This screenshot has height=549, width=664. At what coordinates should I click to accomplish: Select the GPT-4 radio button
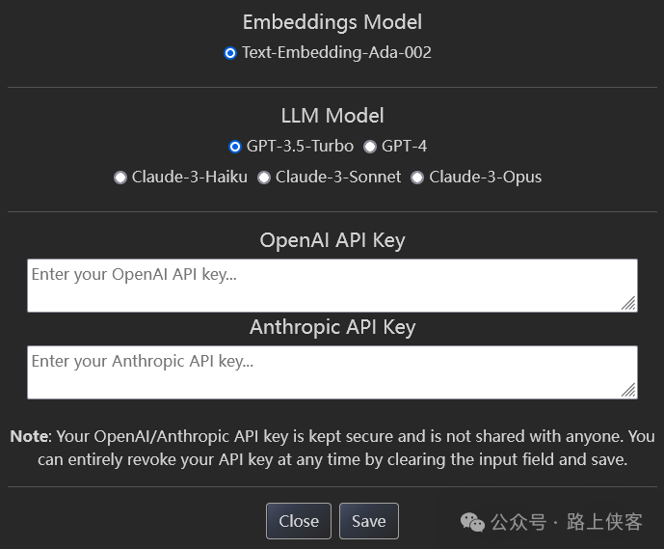tap(370, 147)
